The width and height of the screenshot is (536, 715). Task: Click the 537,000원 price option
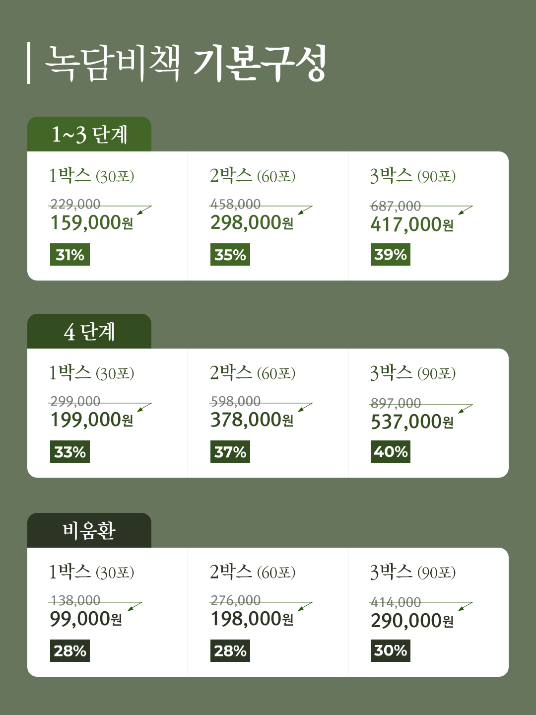(x=412, y=422)
